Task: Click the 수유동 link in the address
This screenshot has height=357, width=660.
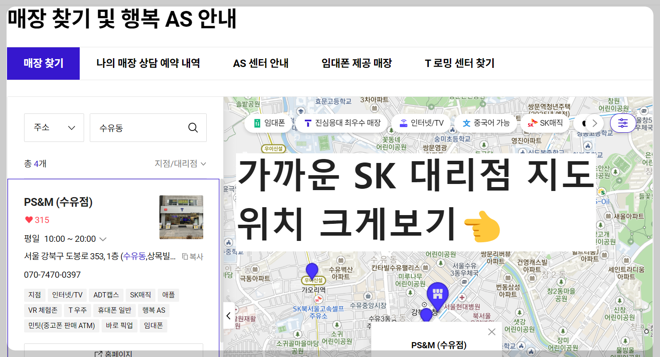Action: [x=134, y=256]
